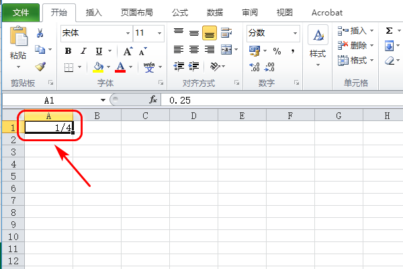Click the text orientation icon
This screenshot has height=269, width=403.
click(x=215, y=66)
